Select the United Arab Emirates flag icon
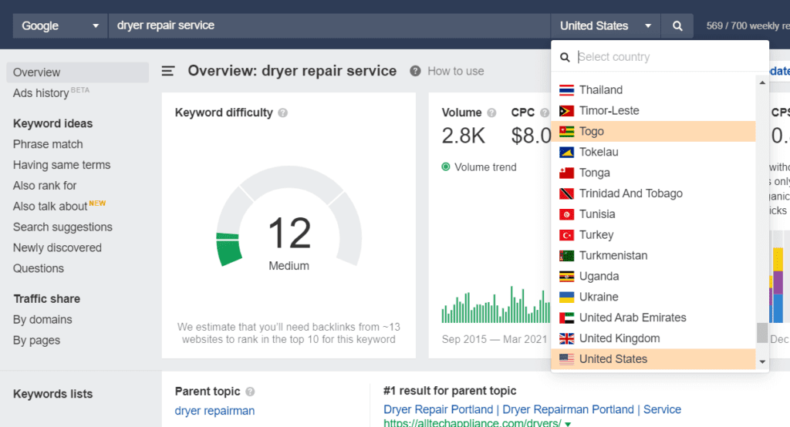This screenshot has height=427, width=790. pos(566,318)
